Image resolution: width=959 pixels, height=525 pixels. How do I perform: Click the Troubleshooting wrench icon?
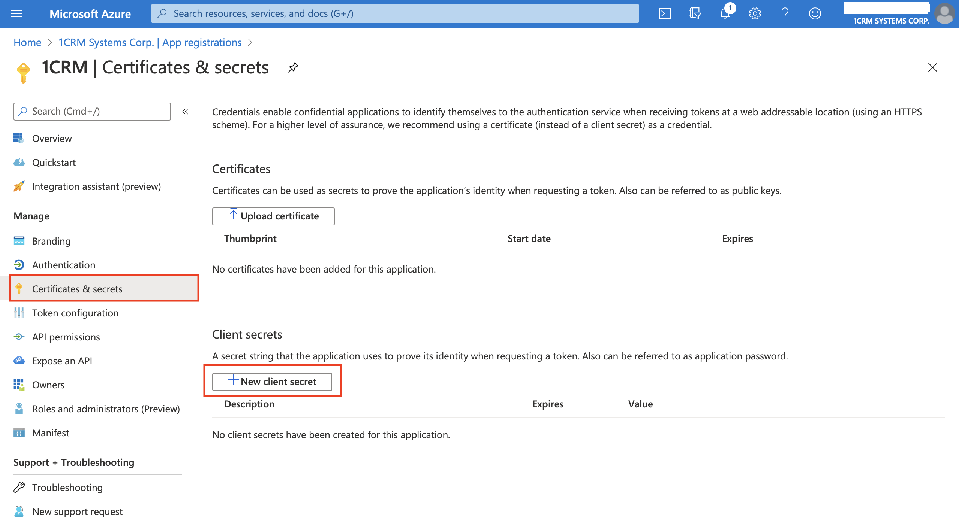[x=19, y=487]
